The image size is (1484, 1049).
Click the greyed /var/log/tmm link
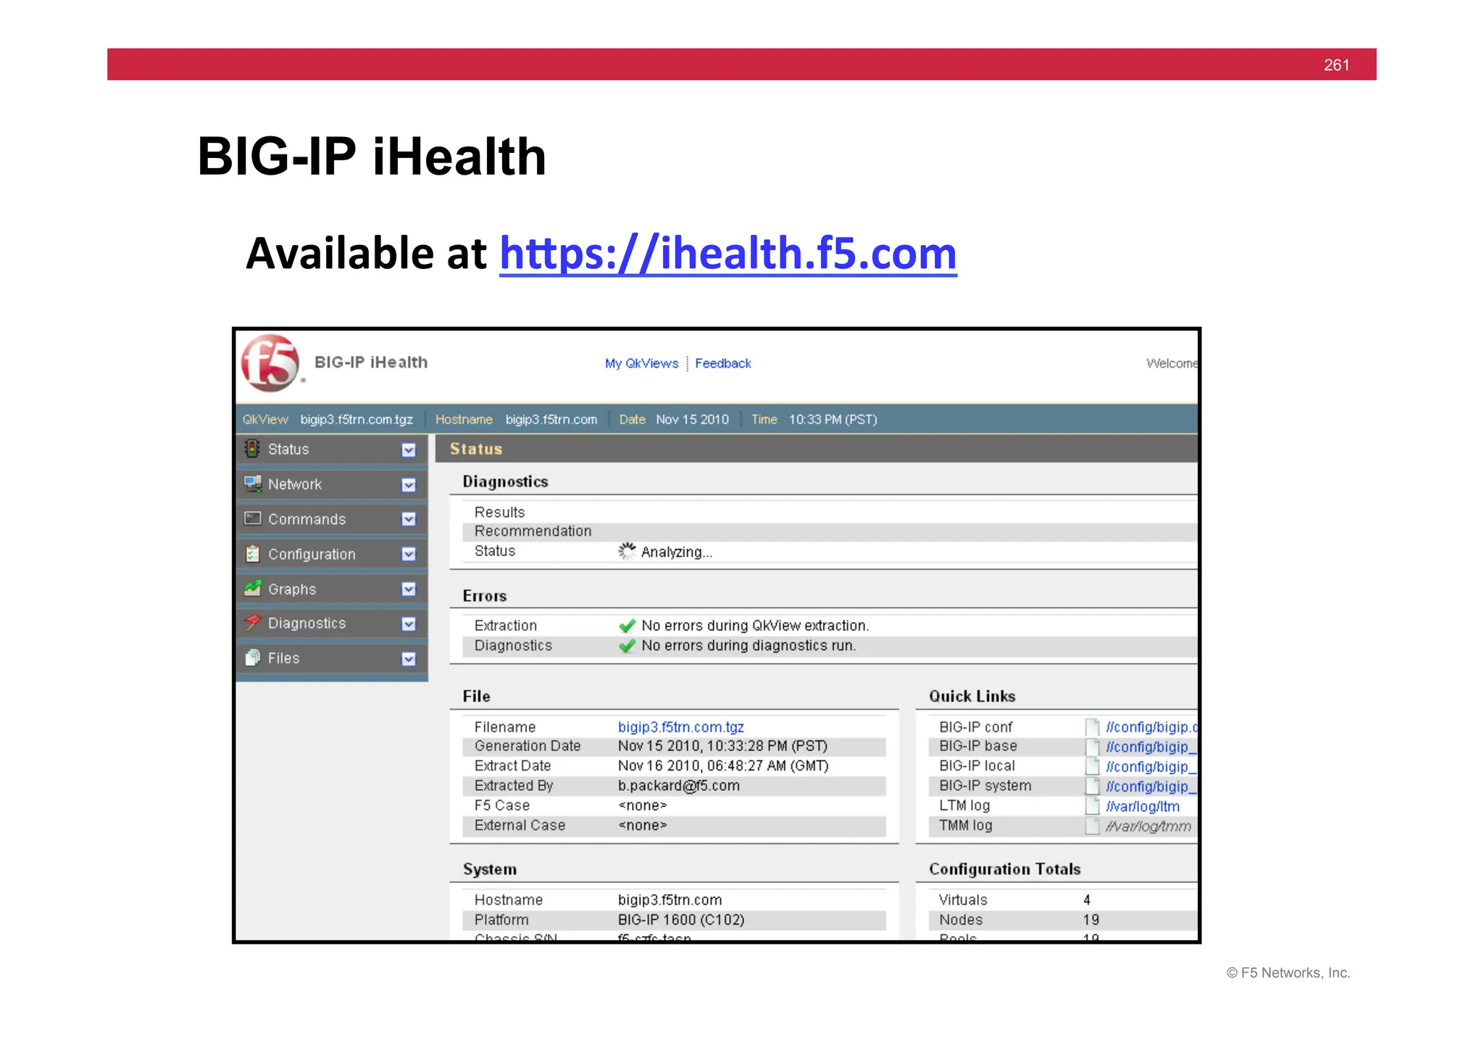1149,826
